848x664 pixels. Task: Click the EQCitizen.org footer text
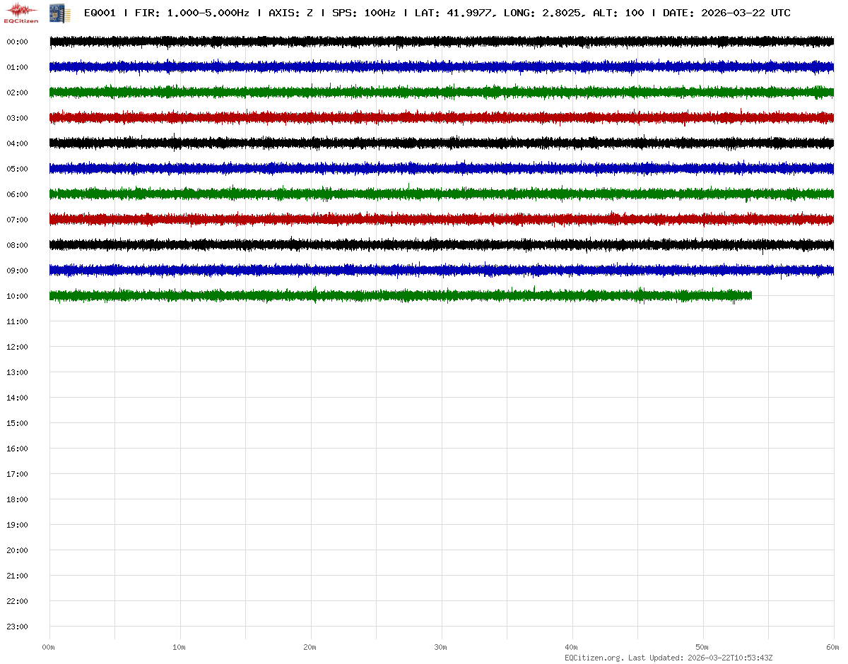click(594, 658)
